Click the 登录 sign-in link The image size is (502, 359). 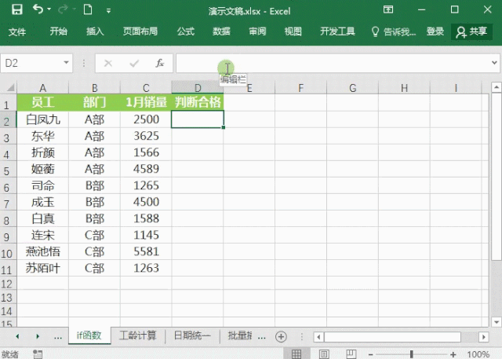tap(435, 31)
